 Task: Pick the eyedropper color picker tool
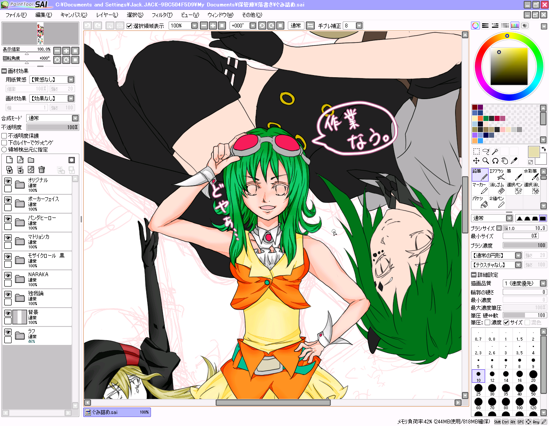pyautogui.click(x=514, y=160)
